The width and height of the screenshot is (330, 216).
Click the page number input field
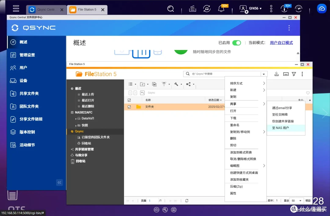coord(152,201)
